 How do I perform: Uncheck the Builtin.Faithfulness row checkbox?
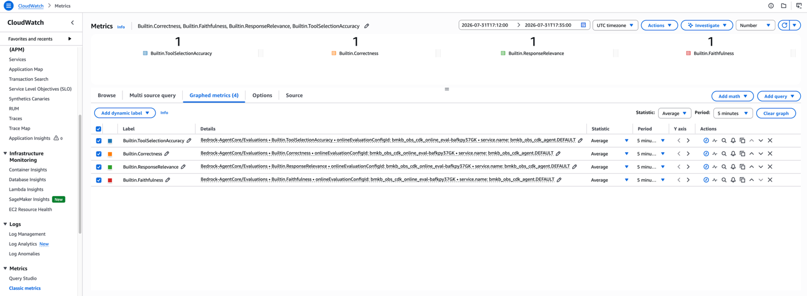[x=99, y=180]
